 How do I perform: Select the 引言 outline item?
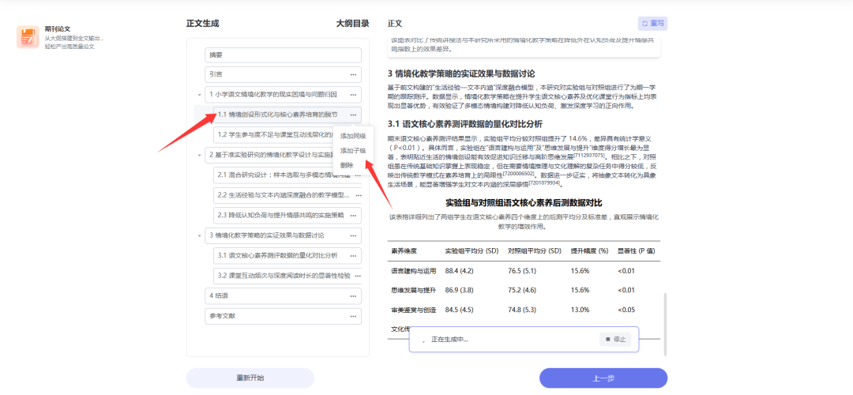click(283, 74)
